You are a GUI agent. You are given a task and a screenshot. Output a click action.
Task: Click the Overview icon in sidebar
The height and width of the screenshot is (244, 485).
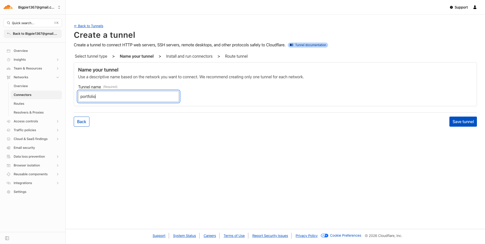pyautogui.click(x=9, y=51)
